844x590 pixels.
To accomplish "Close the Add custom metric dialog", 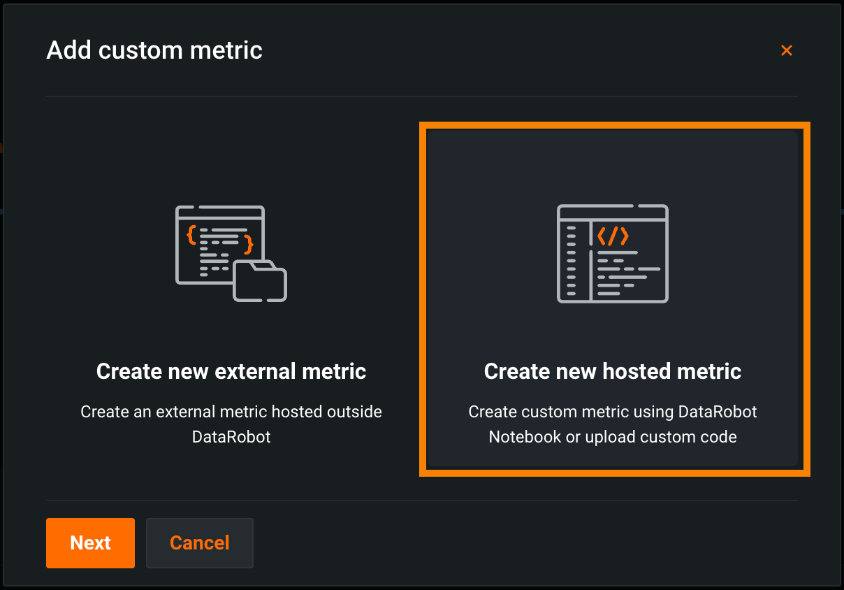I will tap(787, 50).
